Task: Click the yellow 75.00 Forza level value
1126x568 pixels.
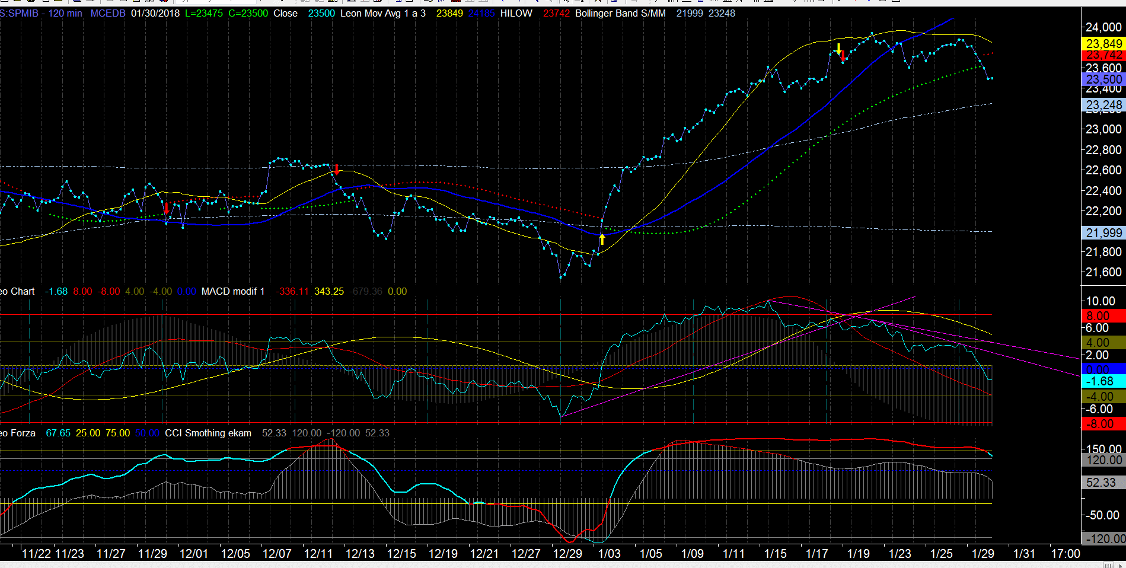Action: point(117,433)
